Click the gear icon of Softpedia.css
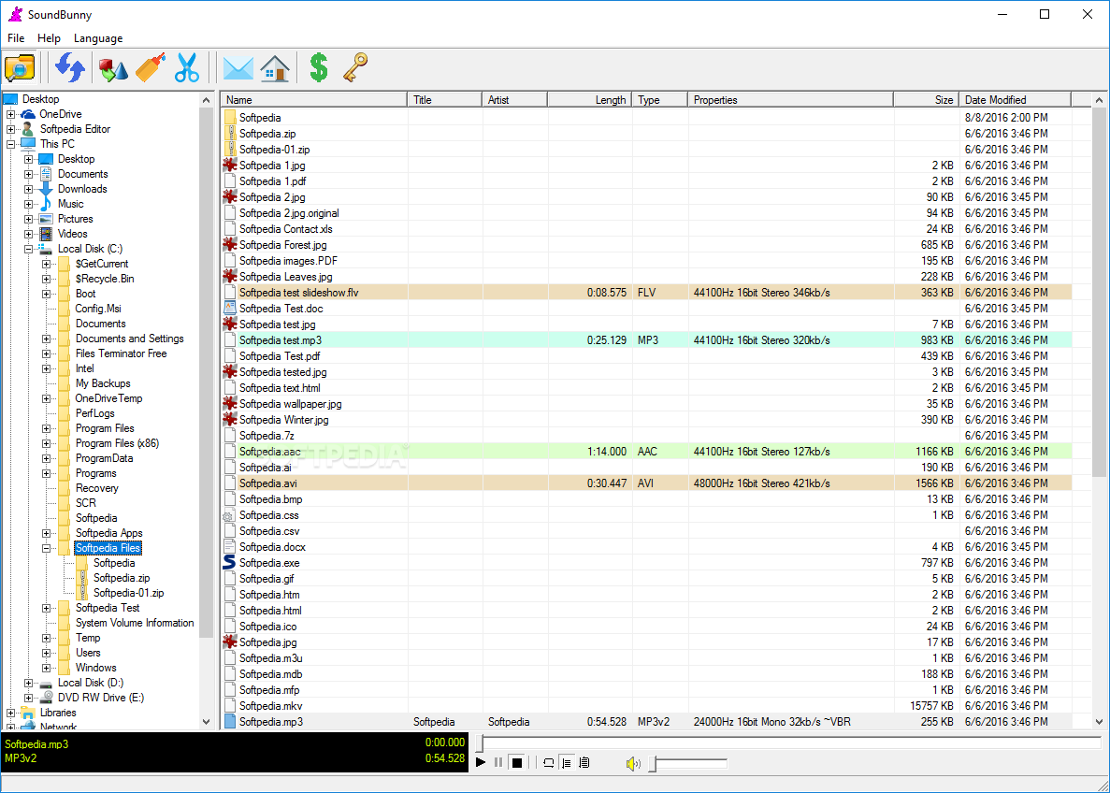The width and height of the screenshot is (1110, 793). [228, 516]
